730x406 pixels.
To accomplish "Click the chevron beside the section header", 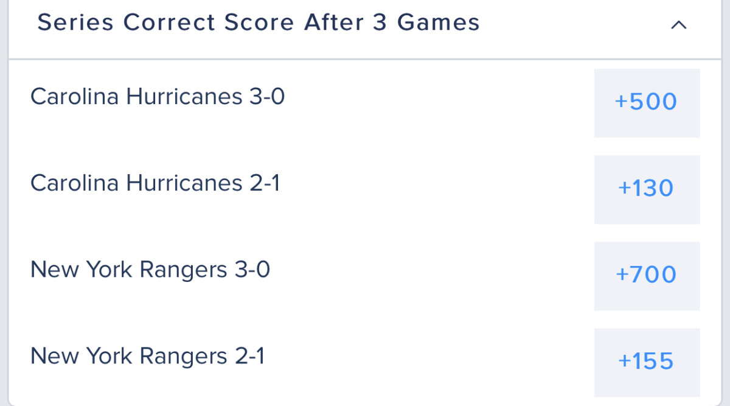I will (680, 26).
